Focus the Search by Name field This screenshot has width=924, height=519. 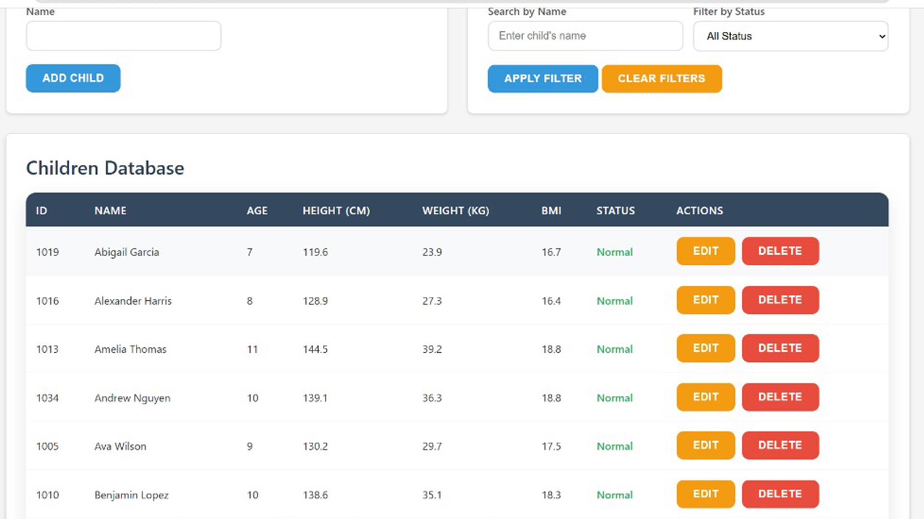point(585,36)
